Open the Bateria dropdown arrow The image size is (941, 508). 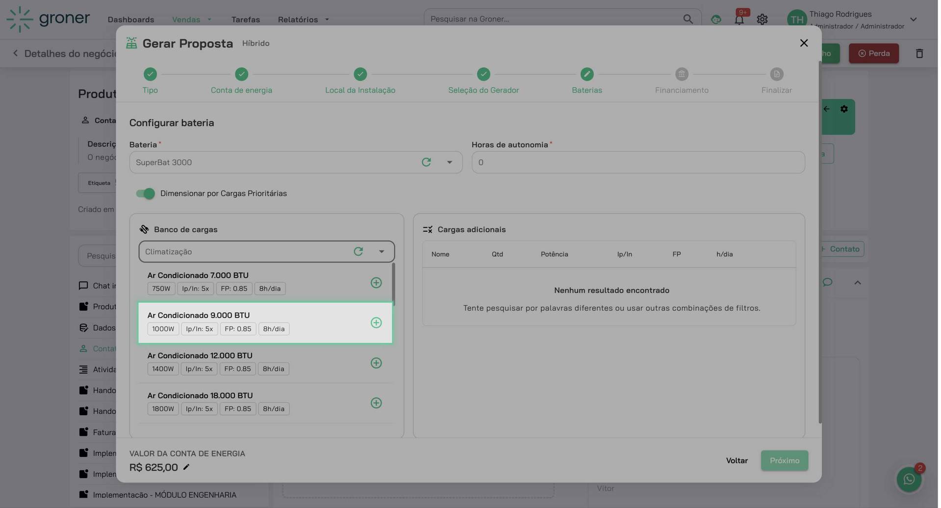[x=449, y=162]
